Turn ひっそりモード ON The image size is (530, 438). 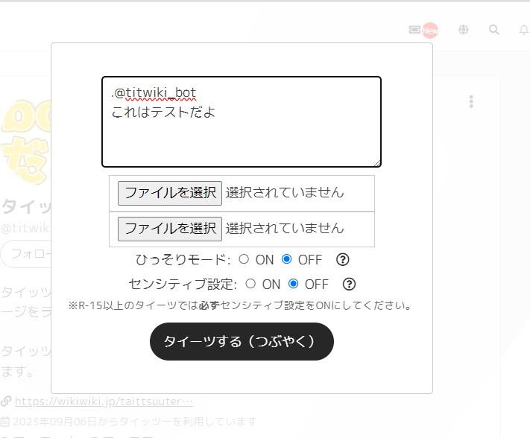coord(244,259)
